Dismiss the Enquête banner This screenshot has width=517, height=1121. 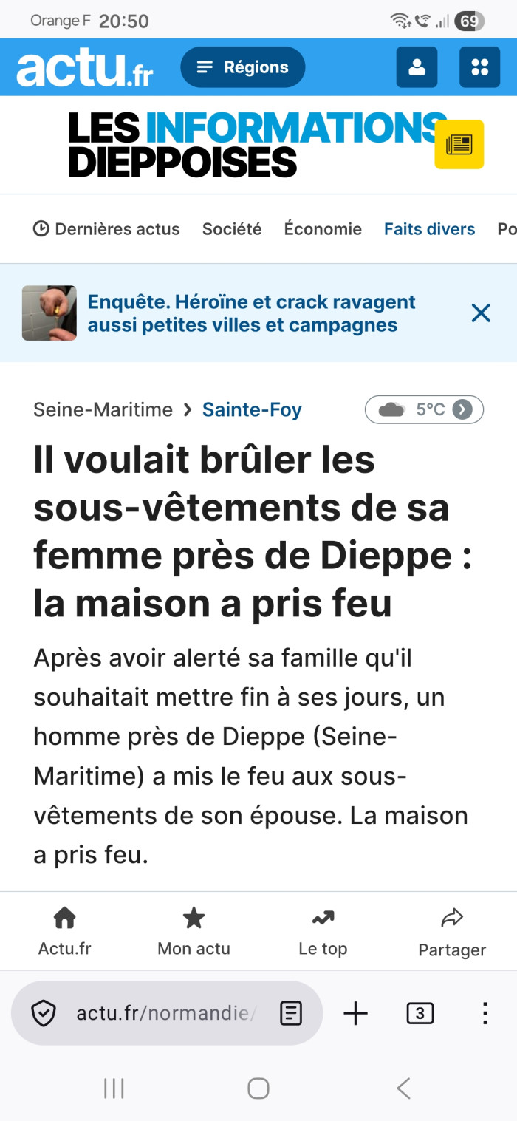[481, 313]
